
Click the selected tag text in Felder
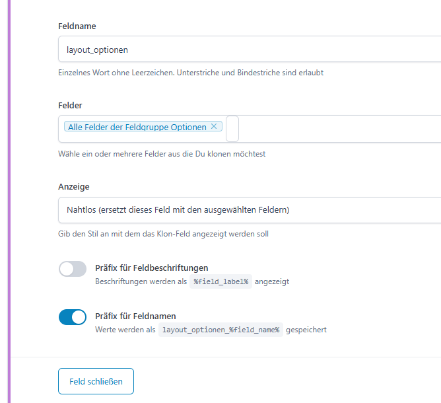click(137, 127)
